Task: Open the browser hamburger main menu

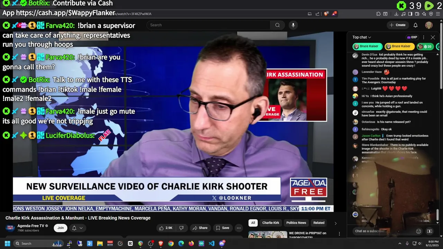Action: point(438,14)
